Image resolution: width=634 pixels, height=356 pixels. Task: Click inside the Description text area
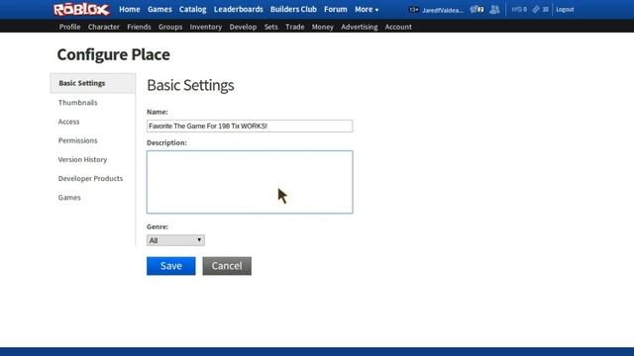pyautogui.click(x=250, y=182)
